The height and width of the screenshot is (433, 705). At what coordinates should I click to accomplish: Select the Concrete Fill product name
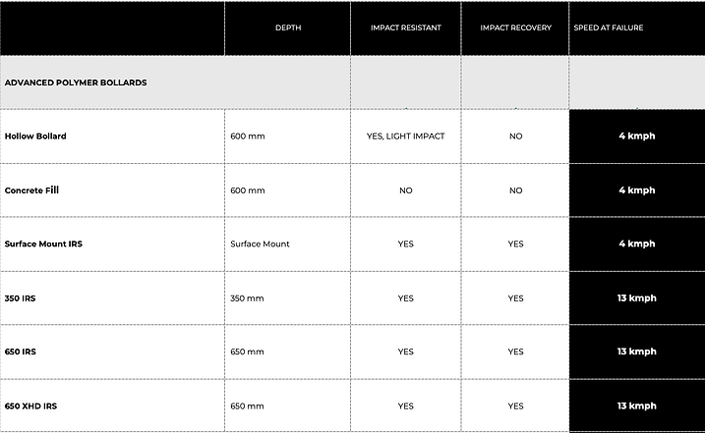tap(32, 190)
